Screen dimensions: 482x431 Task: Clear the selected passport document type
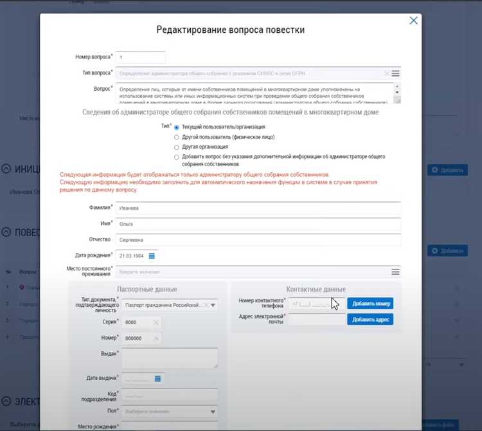coord(206,305)
